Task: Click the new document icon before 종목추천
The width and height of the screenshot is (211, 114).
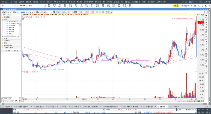Action: (45, 6)
